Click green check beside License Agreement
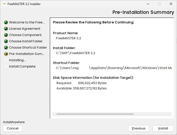The height and width of the screenshot is (135, 177). click(6, 29)
